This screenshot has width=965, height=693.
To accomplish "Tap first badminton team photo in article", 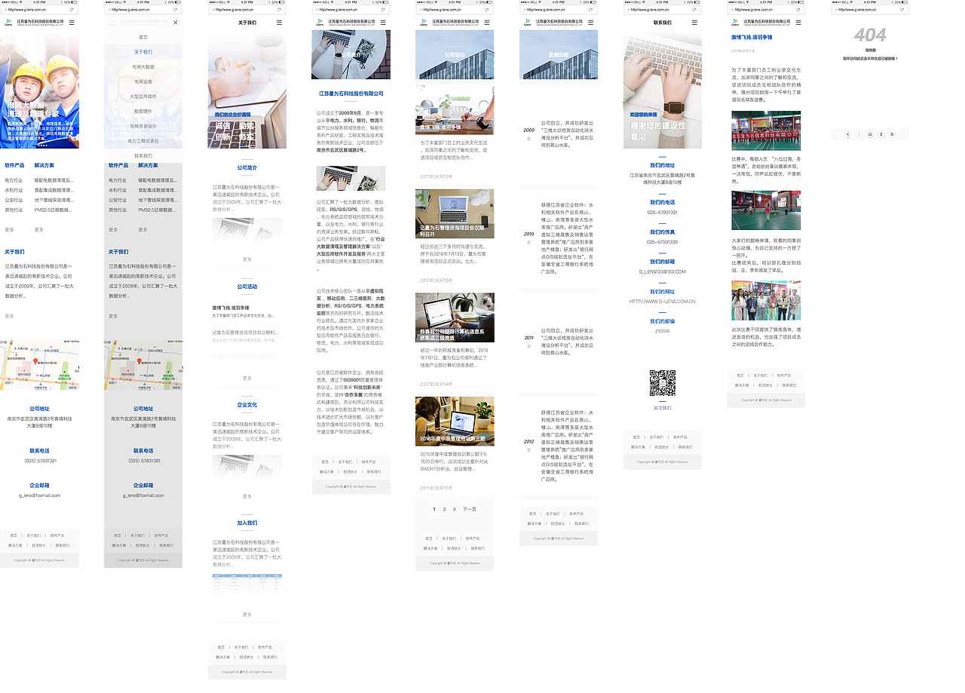I will pyautogui.click(x=766, y=131).
